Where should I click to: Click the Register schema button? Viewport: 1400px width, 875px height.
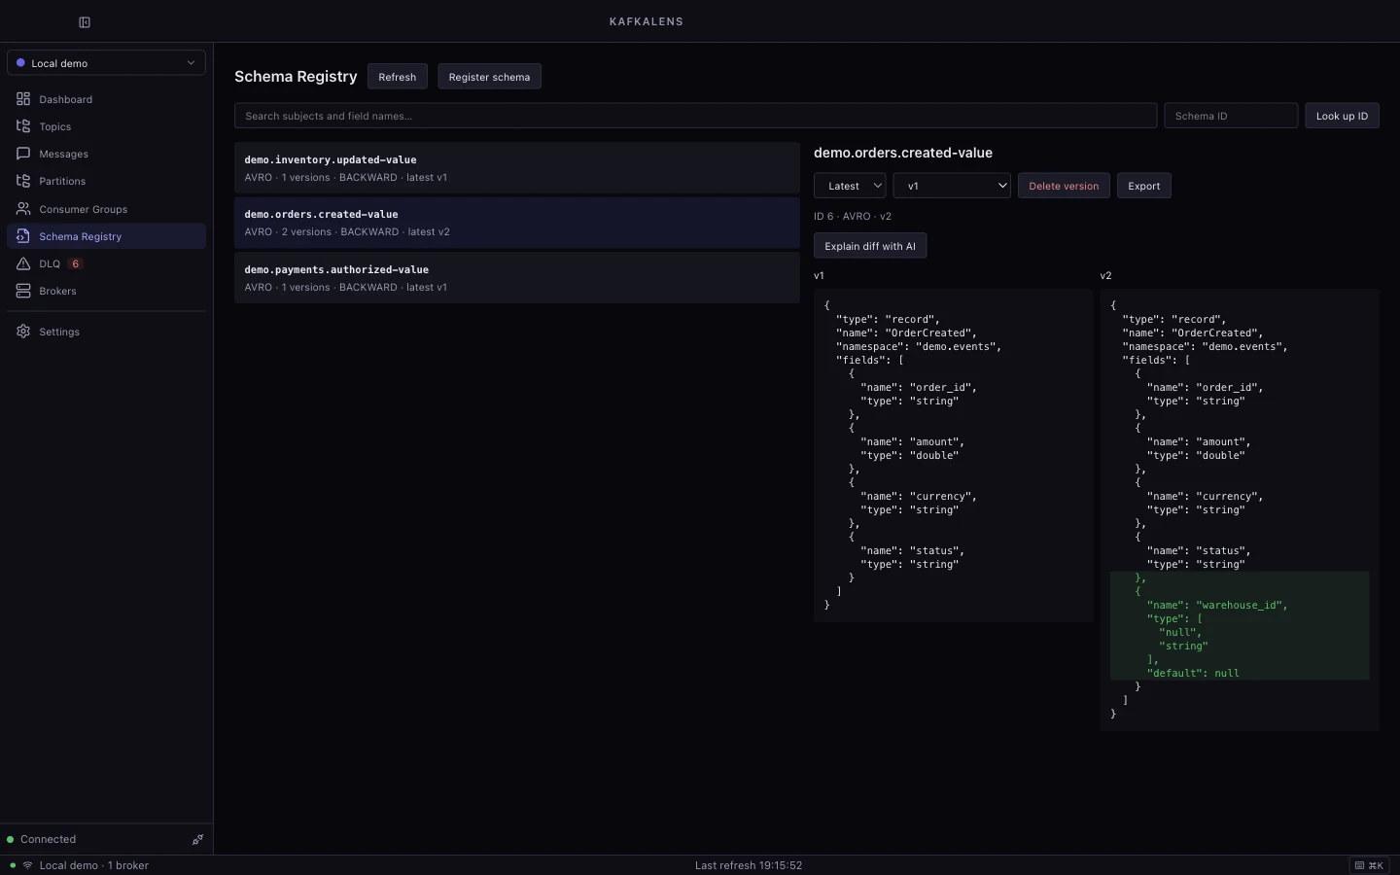[489, 77]
